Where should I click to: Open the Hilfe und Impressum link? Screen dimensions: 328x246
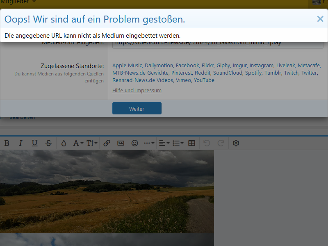pos(137,91)
